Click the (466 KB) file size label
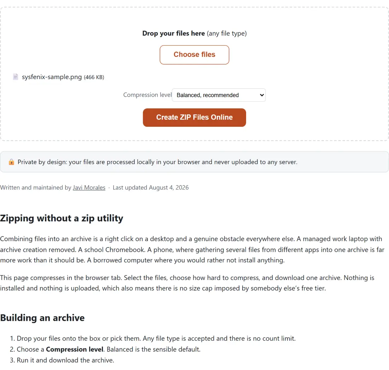 pos(94,77)
